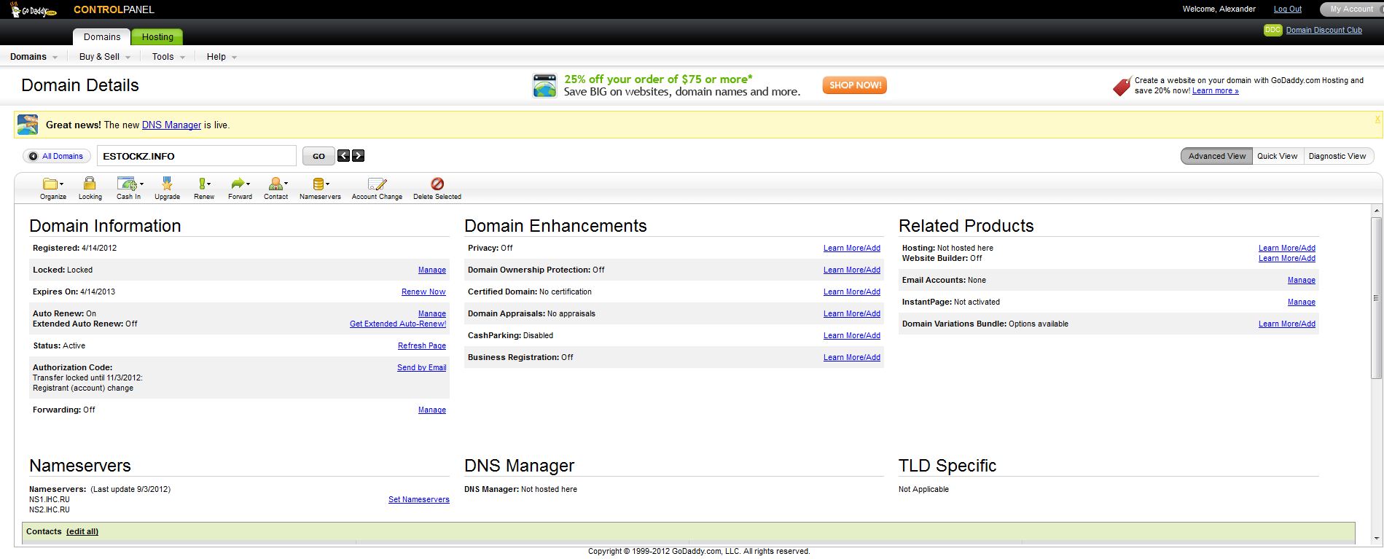
Task: Click Learn More/Add for Certified Domain
Action: [x=852, y=292]
